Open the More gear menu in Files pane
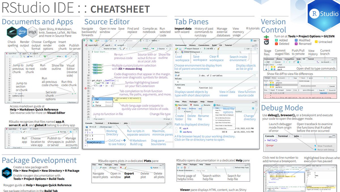The width and height of the screenshot is (340, 192). pyautogui.click(x=218, y=105)
